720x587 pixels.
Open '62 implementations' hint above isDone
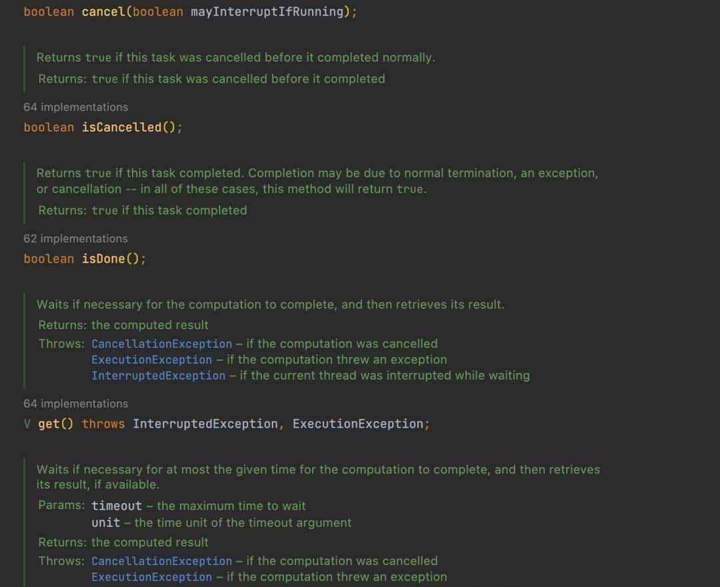click(75, 239)
